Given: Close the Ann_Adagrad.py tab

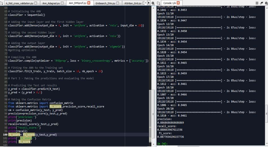Looking at the screenshot, I should 62,3.
